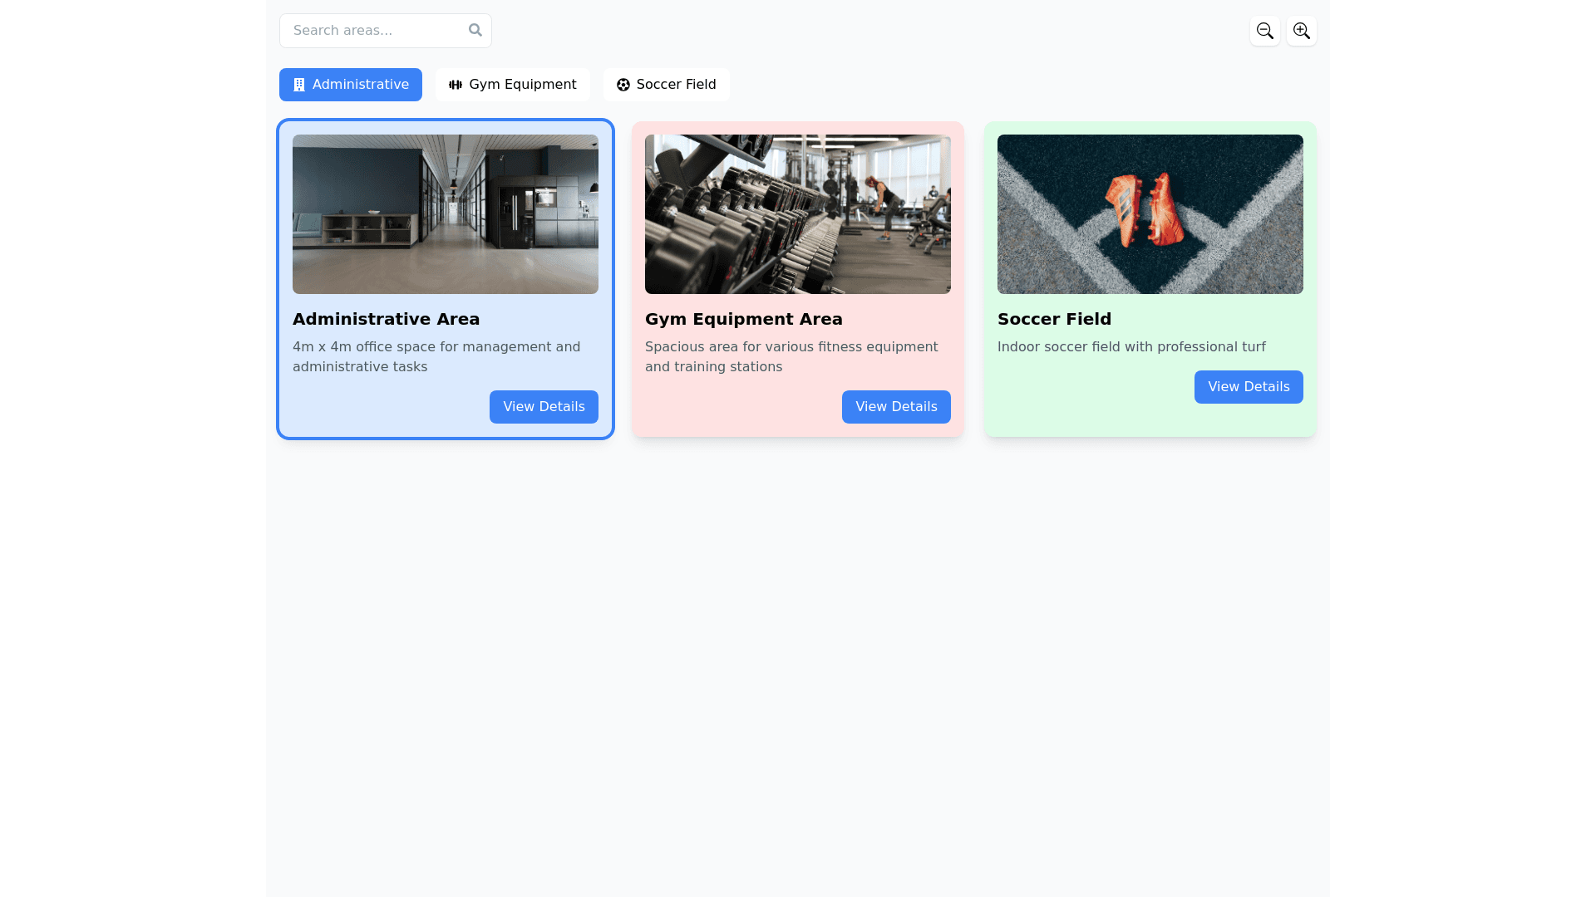Click the soccer ball icon on Soccer Field tab

623,85
